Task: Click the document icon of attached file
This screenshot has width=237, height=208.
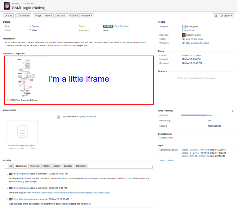Action: coord(22,132)
